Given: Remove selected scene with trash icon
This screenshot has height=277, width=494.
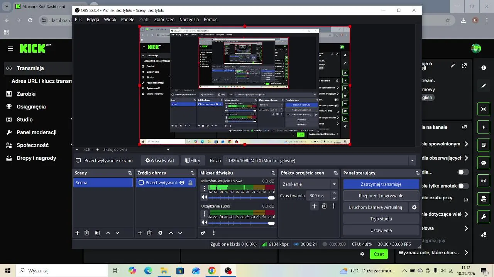Looking at the screenshot, I should 86,233.
